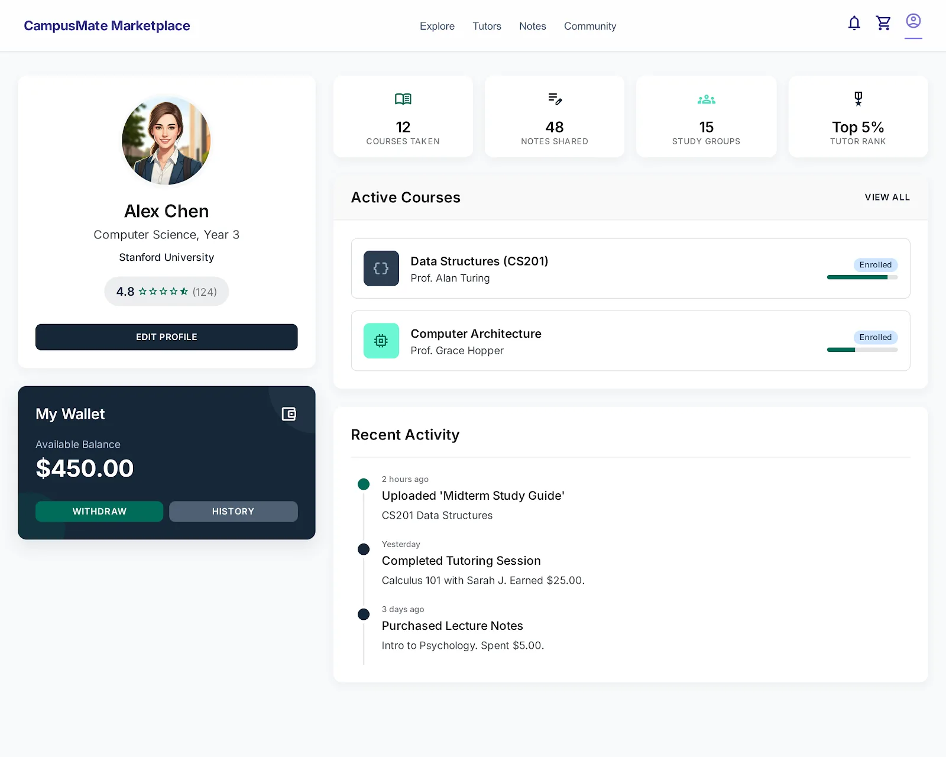Open the notifications bell icon
946x757 pixels.
tap(854, 23)
